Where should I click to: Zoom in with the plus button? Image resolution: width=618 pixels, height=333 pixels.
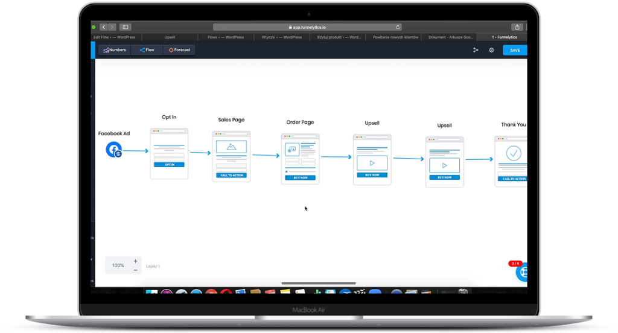click(x=136, y=261)
